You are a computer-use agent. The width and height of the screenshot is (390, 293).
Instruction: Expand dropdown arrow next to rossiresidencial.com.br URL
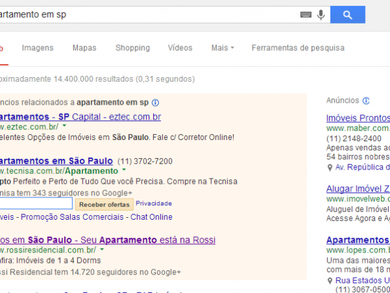(x=102, y=249)
